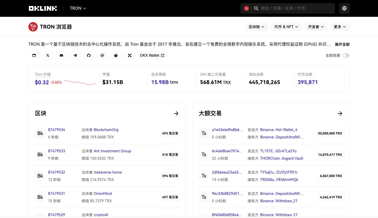
Task: Focus the 地址 / 交易 / 区块 / 代币 search field
Action: pyautogui.click(x=297, y=8)
